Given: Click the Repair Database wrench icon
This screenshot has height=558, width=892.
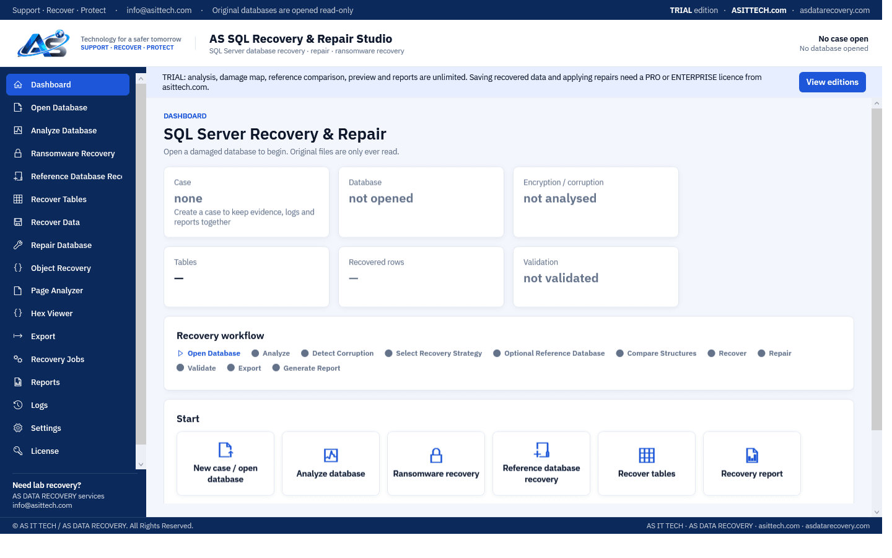Looking at the screenshot, I should pyautogui.click(x=18, y=245).
